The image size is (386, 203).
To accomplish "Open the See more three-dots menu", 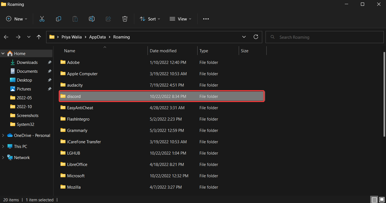I will [206, 19].
